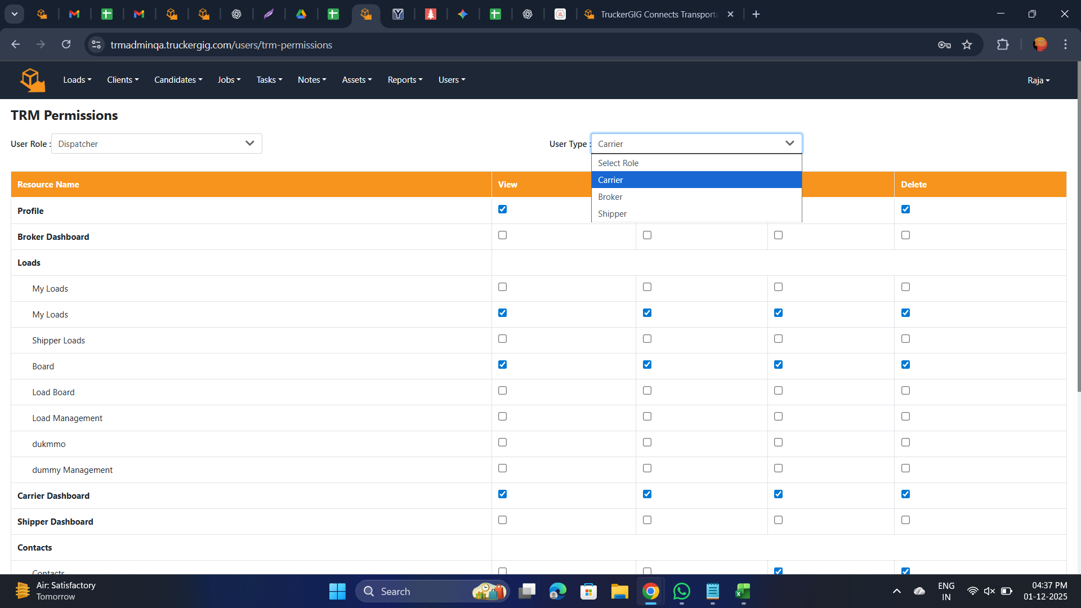Open the Loads navigation menu
This screenshot has height=608, width=1081.
[77, 80]
